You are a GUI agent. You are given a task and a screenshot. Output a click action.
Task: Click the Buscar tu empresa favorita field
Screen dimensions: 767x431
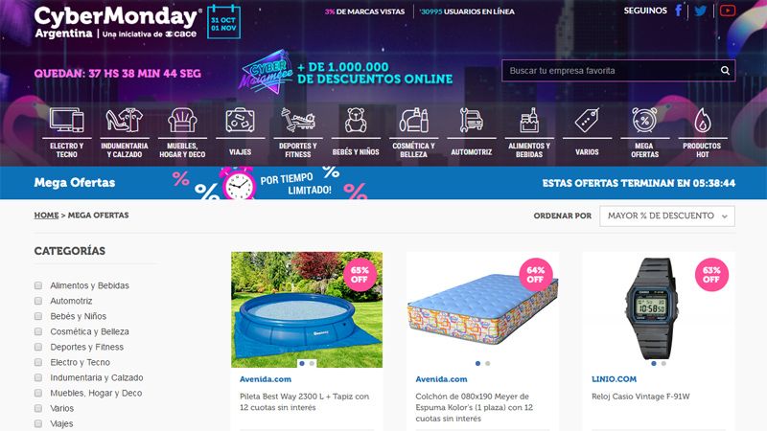[610, 71]
